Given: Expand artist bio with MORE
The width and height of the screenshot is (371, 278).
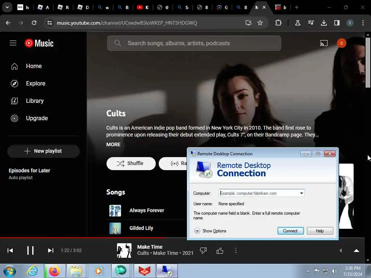Looking at the screenshot, I should (x=113, y=144).
